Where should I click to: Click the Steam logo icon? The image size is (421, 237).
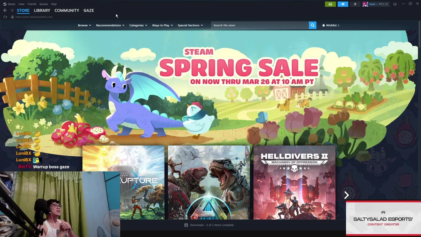click(x=5, y=4)
